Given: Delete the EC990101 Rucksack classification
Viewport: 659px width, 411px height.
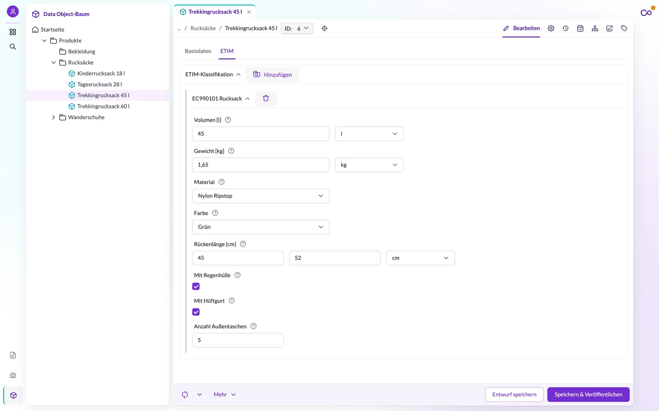Looking at the screenshot, I should (x=266, y=98).
